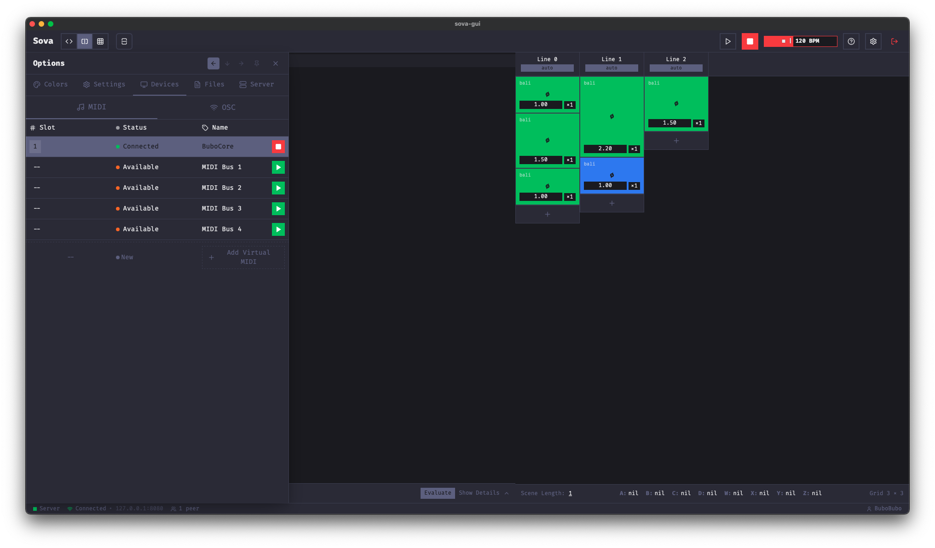This screenshot has width=935, height=548.
Task: Click Grid 3 × 3 indicator
Action: click(x=886, y=493)
